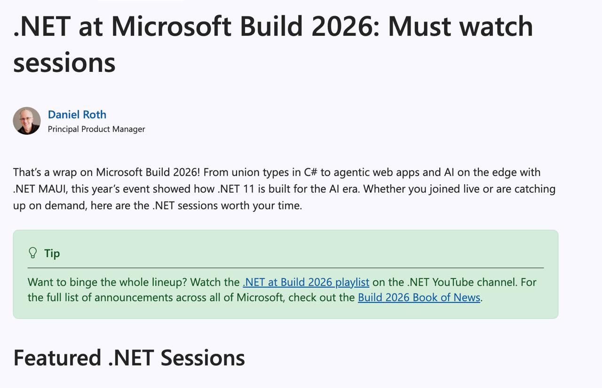Open Daniel Roth's author profile link
Image resolution: width=602 pixels, height=388 pixels.
click(77, 115)
